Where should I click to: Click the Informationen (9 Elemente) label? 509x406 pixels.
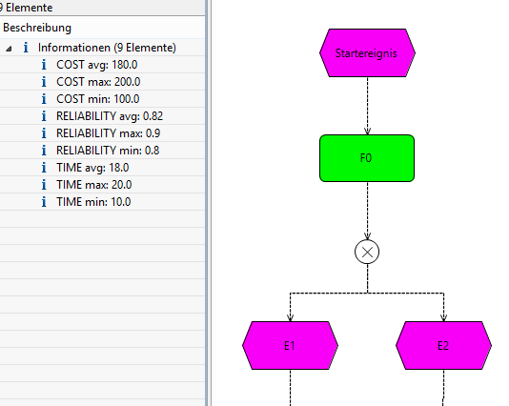107,48
